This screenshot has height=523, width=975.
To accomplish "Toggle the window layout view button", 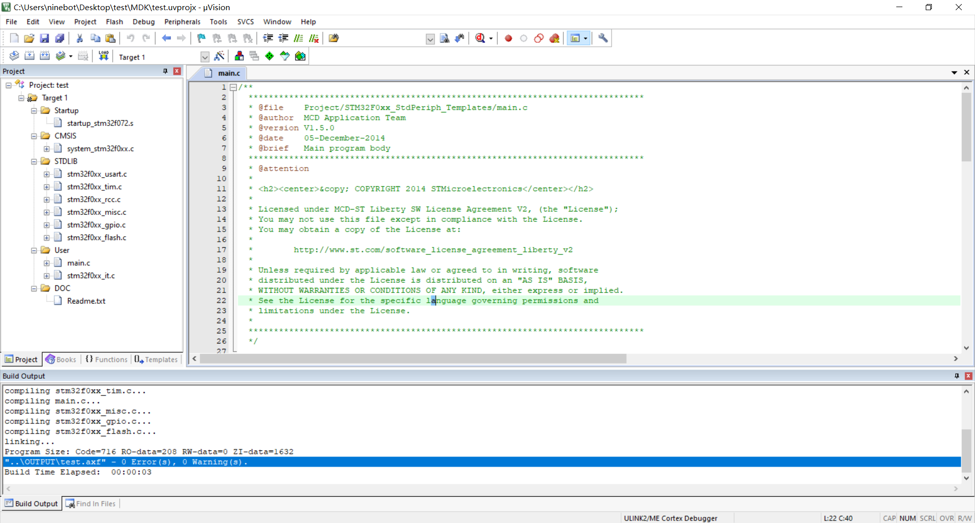I will [575, 38].
